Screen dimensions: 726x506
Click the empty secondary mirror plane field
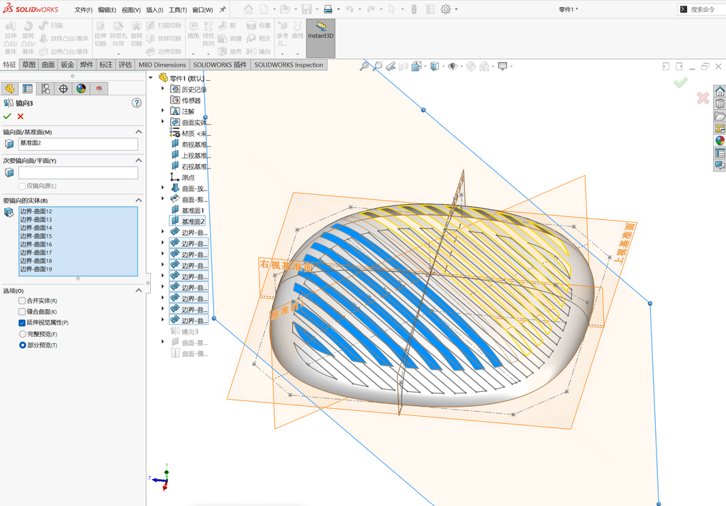coord(78,173)
